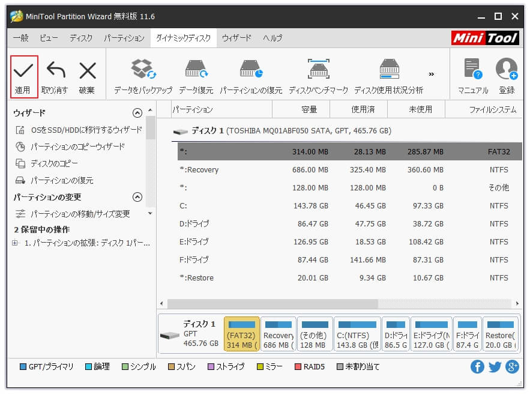The width and height of the screenshot is (530, 394).
Task: Start the Copy Partition wizard (パーティションのコピーウィザード)
Action: point(70,147)
